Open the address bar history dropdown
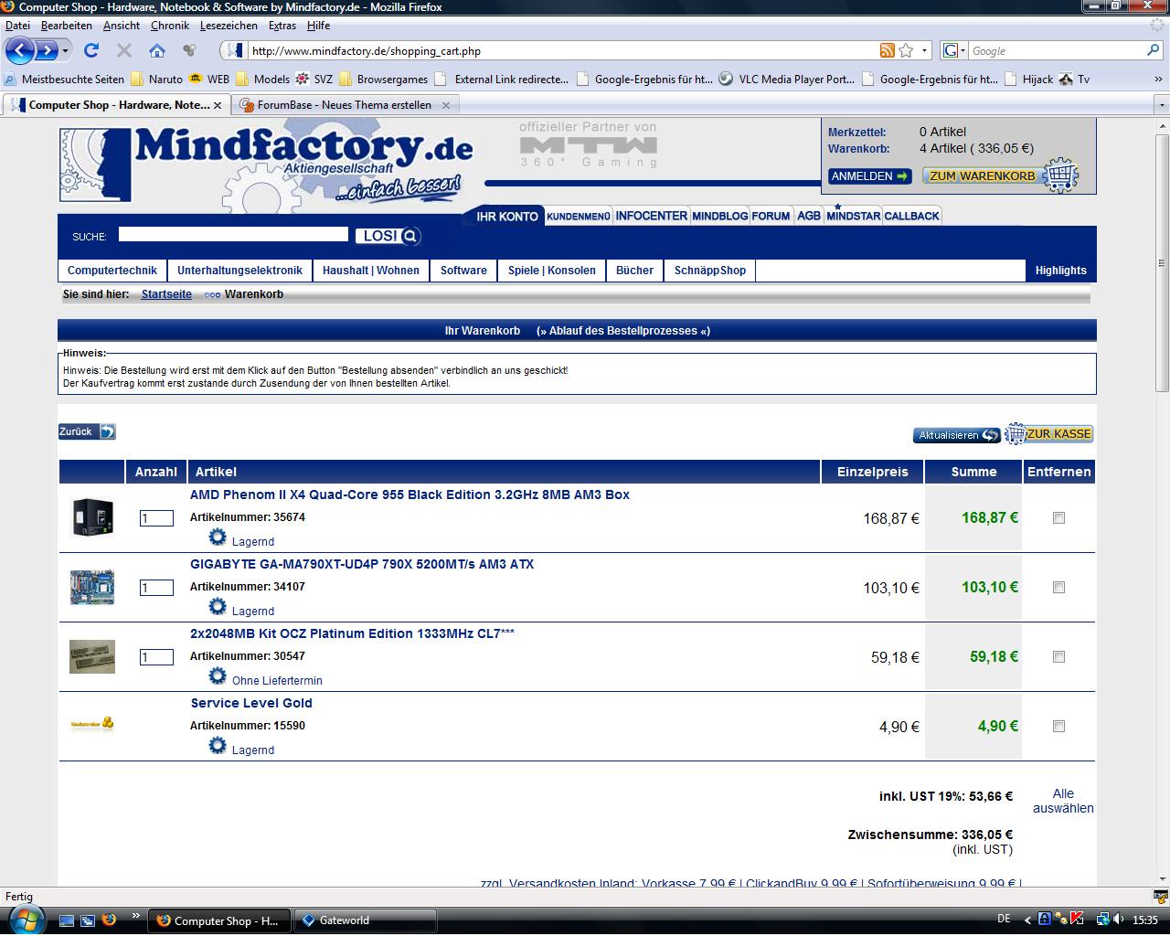The width and height of the screenshot is (1170, 936). coord(924,51)
